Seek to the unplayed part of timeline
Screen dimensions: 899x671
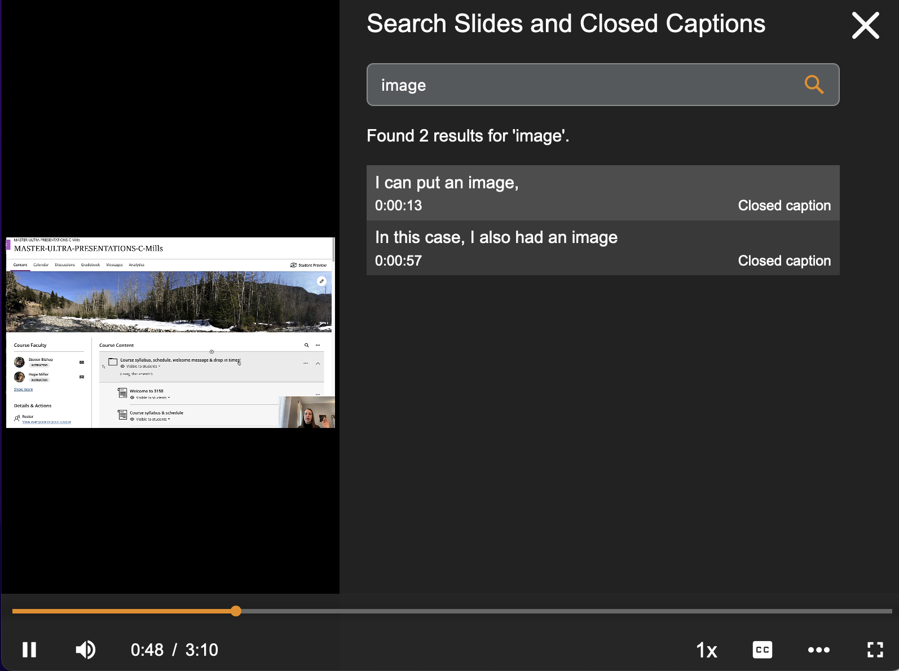coord(564,611)
